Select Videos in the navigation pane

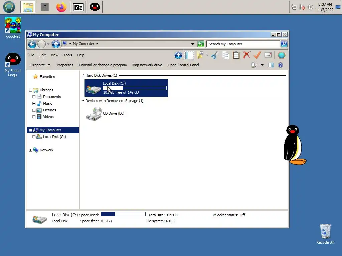tap(48, 117)
